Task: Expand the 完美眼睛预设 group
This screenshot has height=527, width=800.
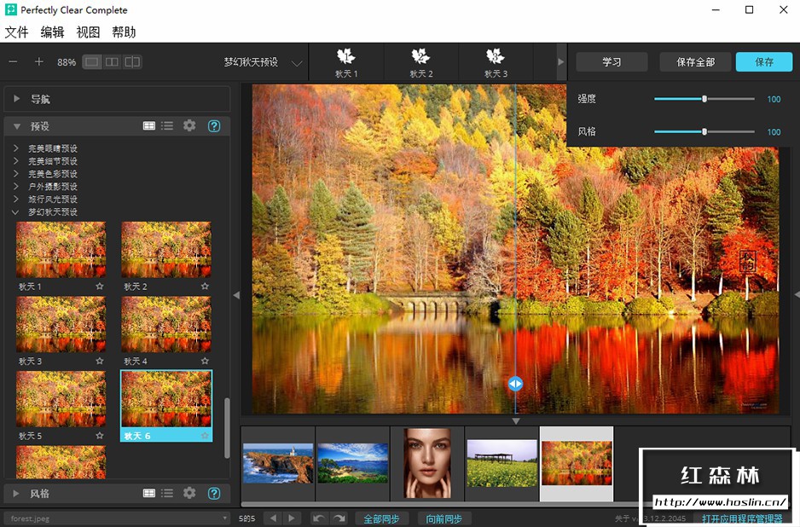Action: coord(16,148)
